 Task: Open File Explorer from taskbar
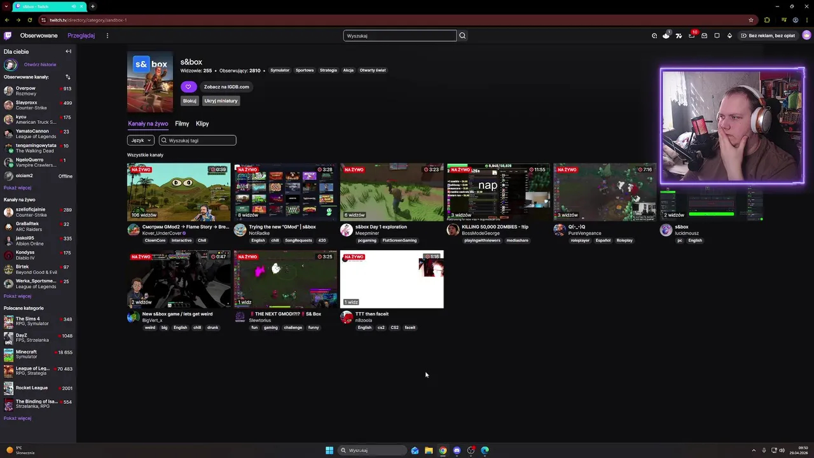pyautogui.click(x=429, y=450)
